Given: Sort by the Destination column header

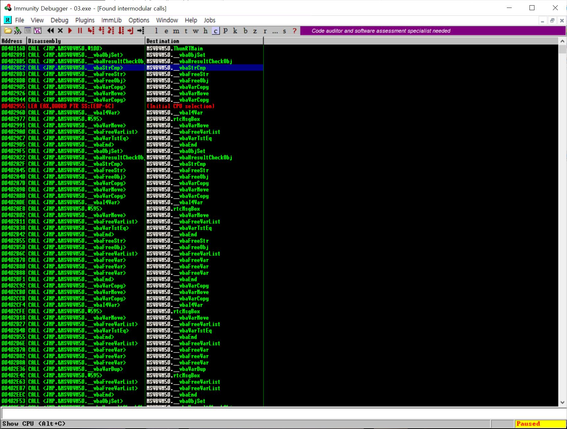Looking at the screenshot, I should (204, 41).
